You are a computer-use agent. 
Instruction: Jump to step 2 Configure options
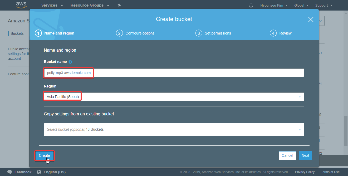(x=135, y=33)
